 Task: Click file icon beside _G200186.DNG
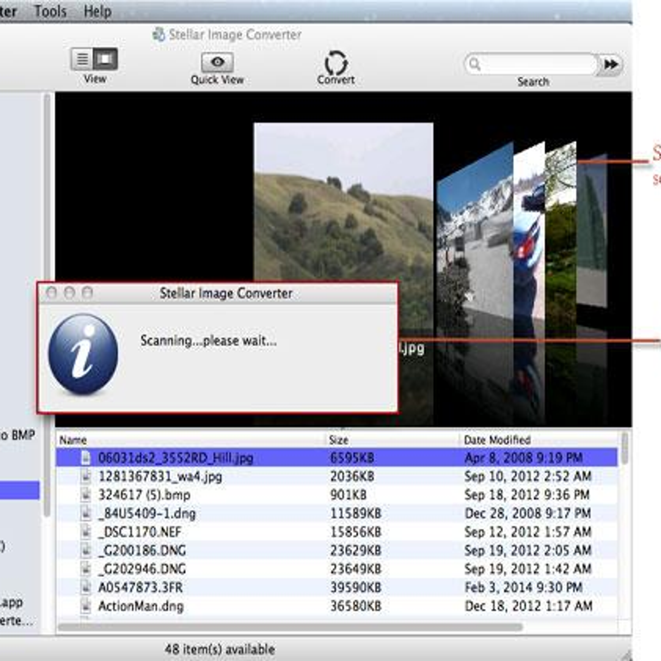coord(86,551)
